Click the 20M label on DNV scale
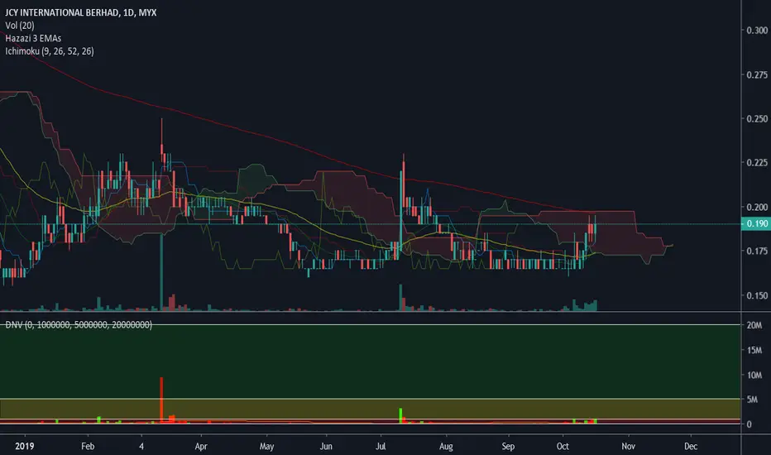 [754, 326]
